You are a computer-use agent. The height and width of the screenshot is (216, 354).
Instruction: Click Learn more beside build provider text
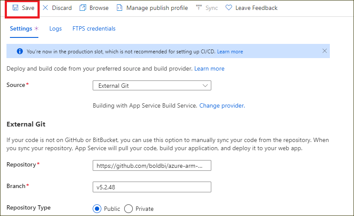[x=209, y=68]
